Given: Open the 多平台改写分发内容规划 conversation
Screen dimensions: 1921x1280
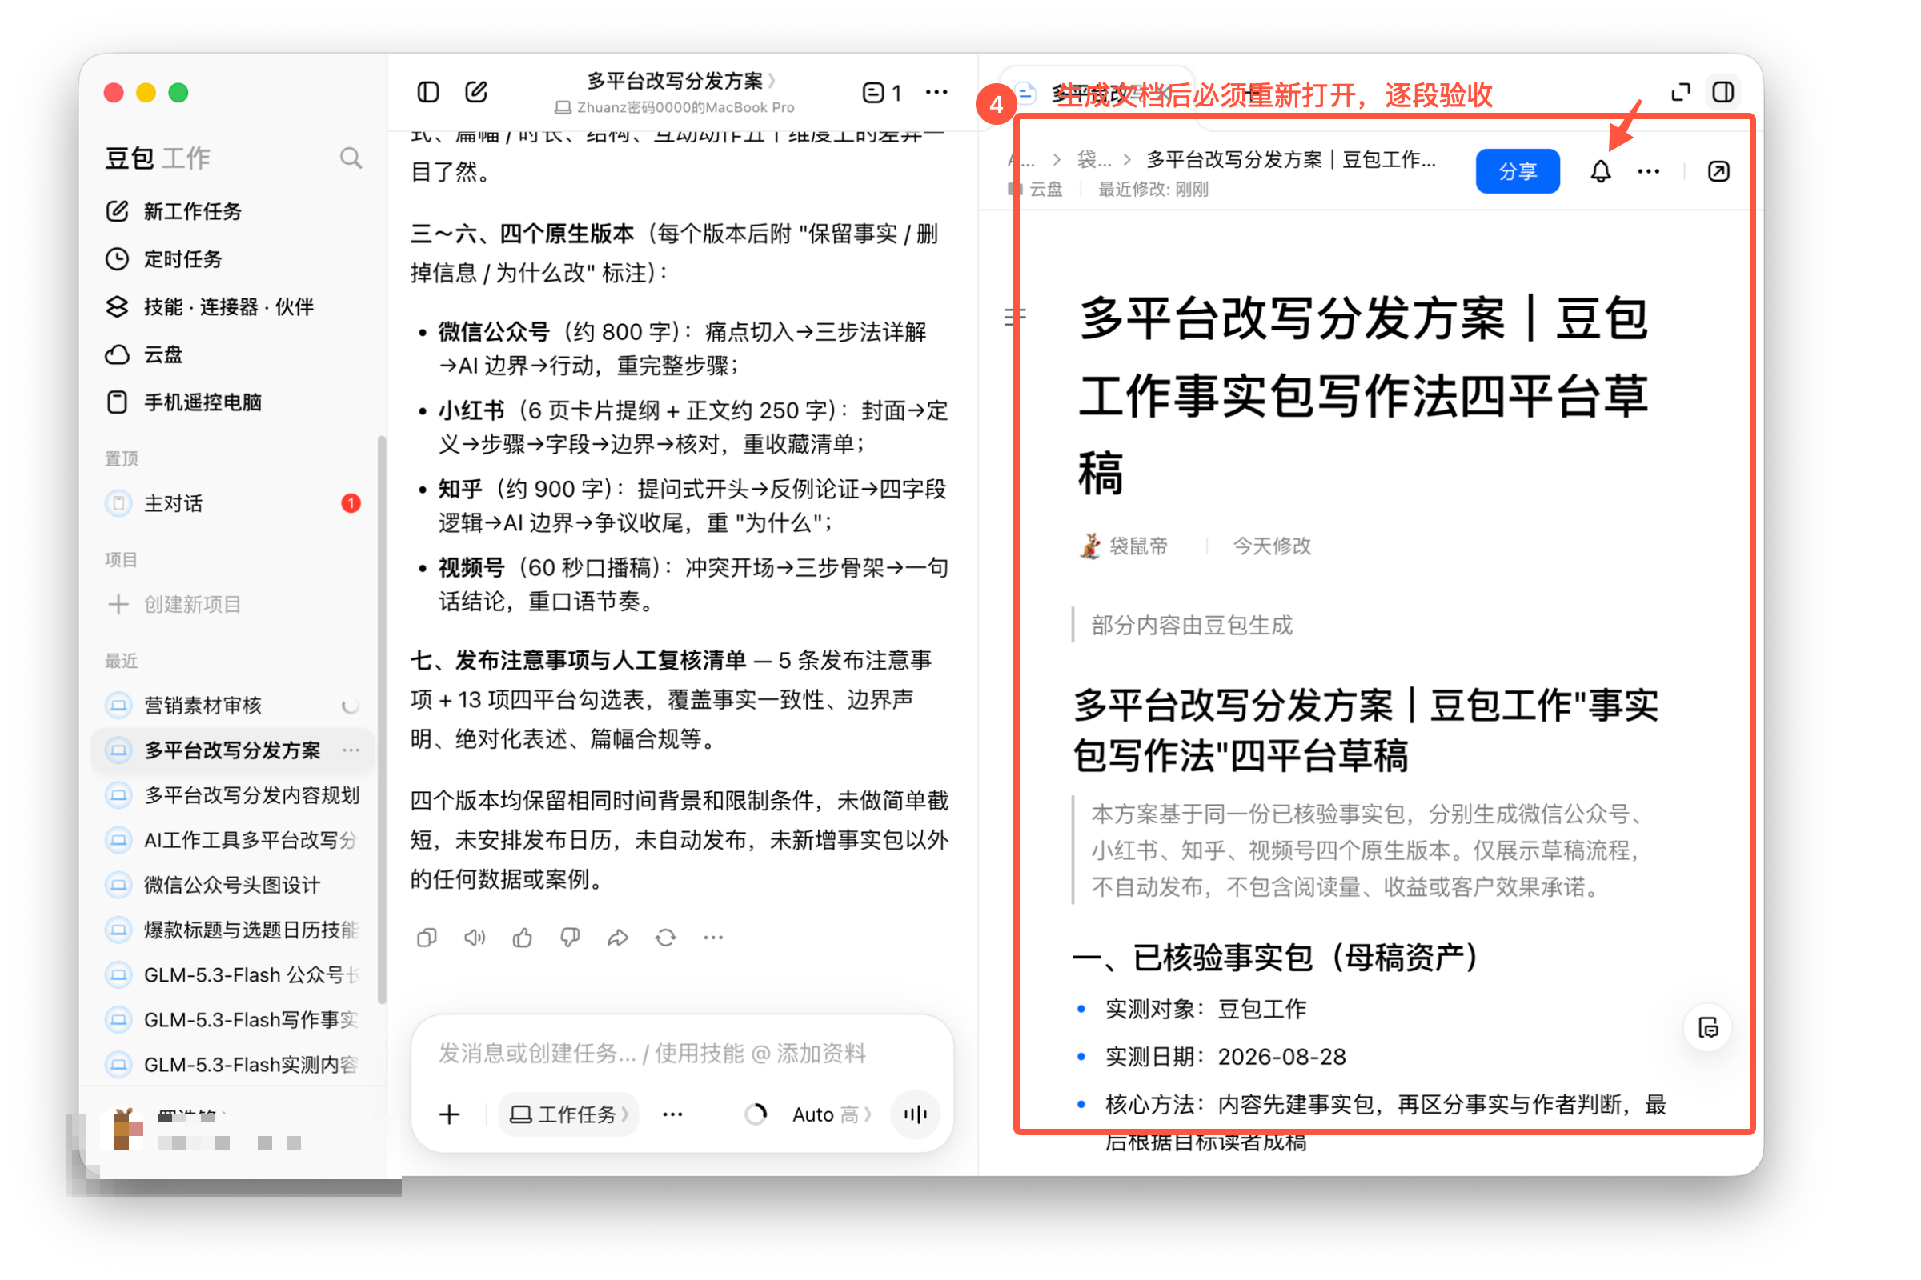Looking at the screenshot, I should 233,795.
